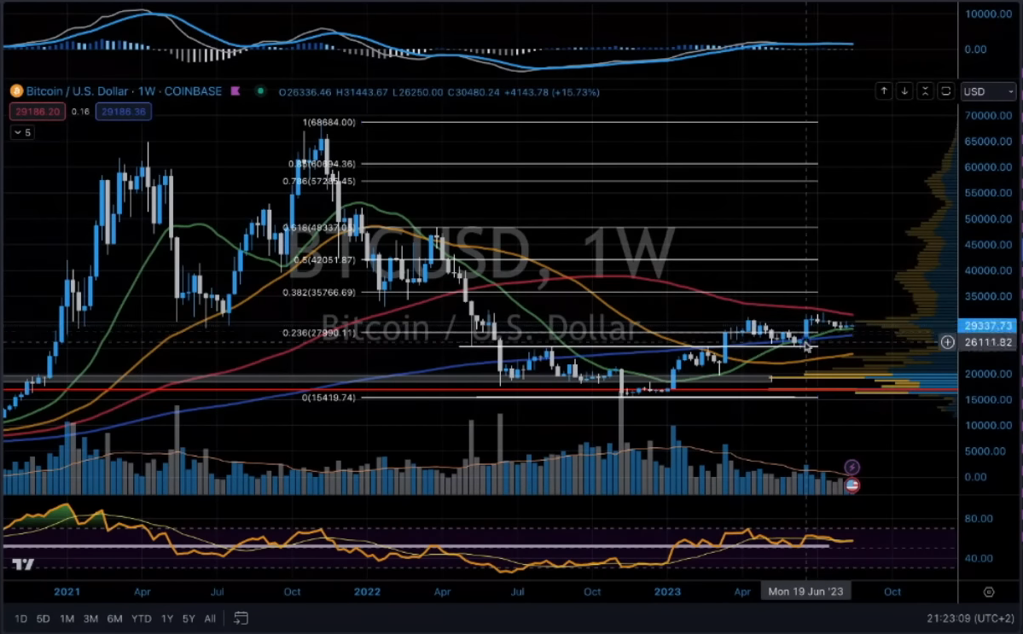Maximize the chart pane
The width and height of the screenshot is (1023, 634).
point(945,90)
